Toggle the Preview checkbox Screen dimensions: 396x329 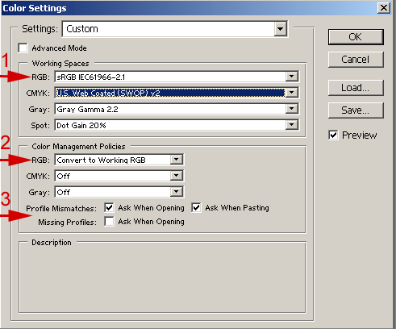pos(333,135)
